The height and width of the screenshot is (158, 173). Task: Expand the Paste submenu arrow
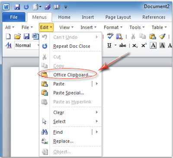pyautogui.click(x=97, y=84)
